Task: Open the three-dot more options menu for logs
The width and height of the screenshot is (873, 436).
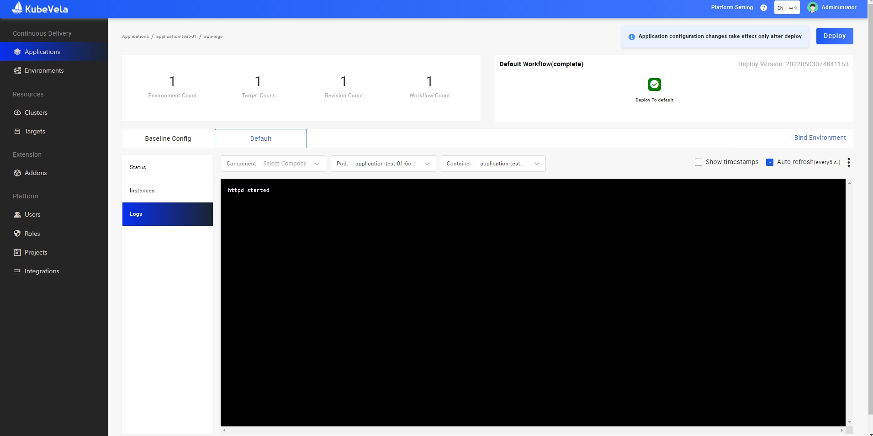Action: pyautogui.click(x=848, y=162)
